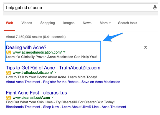Screen dimensions: 160x115
Task: Click the Ad badge next to acnegelmedication.com
Action: [8, 52]
